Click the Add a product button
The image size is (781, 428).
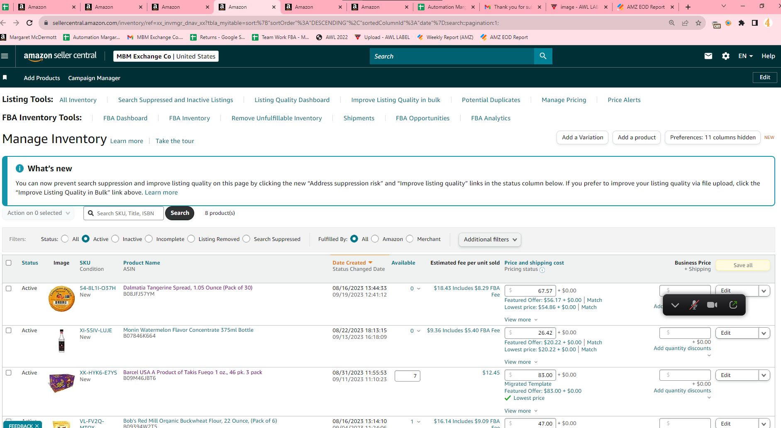(637, 137)
